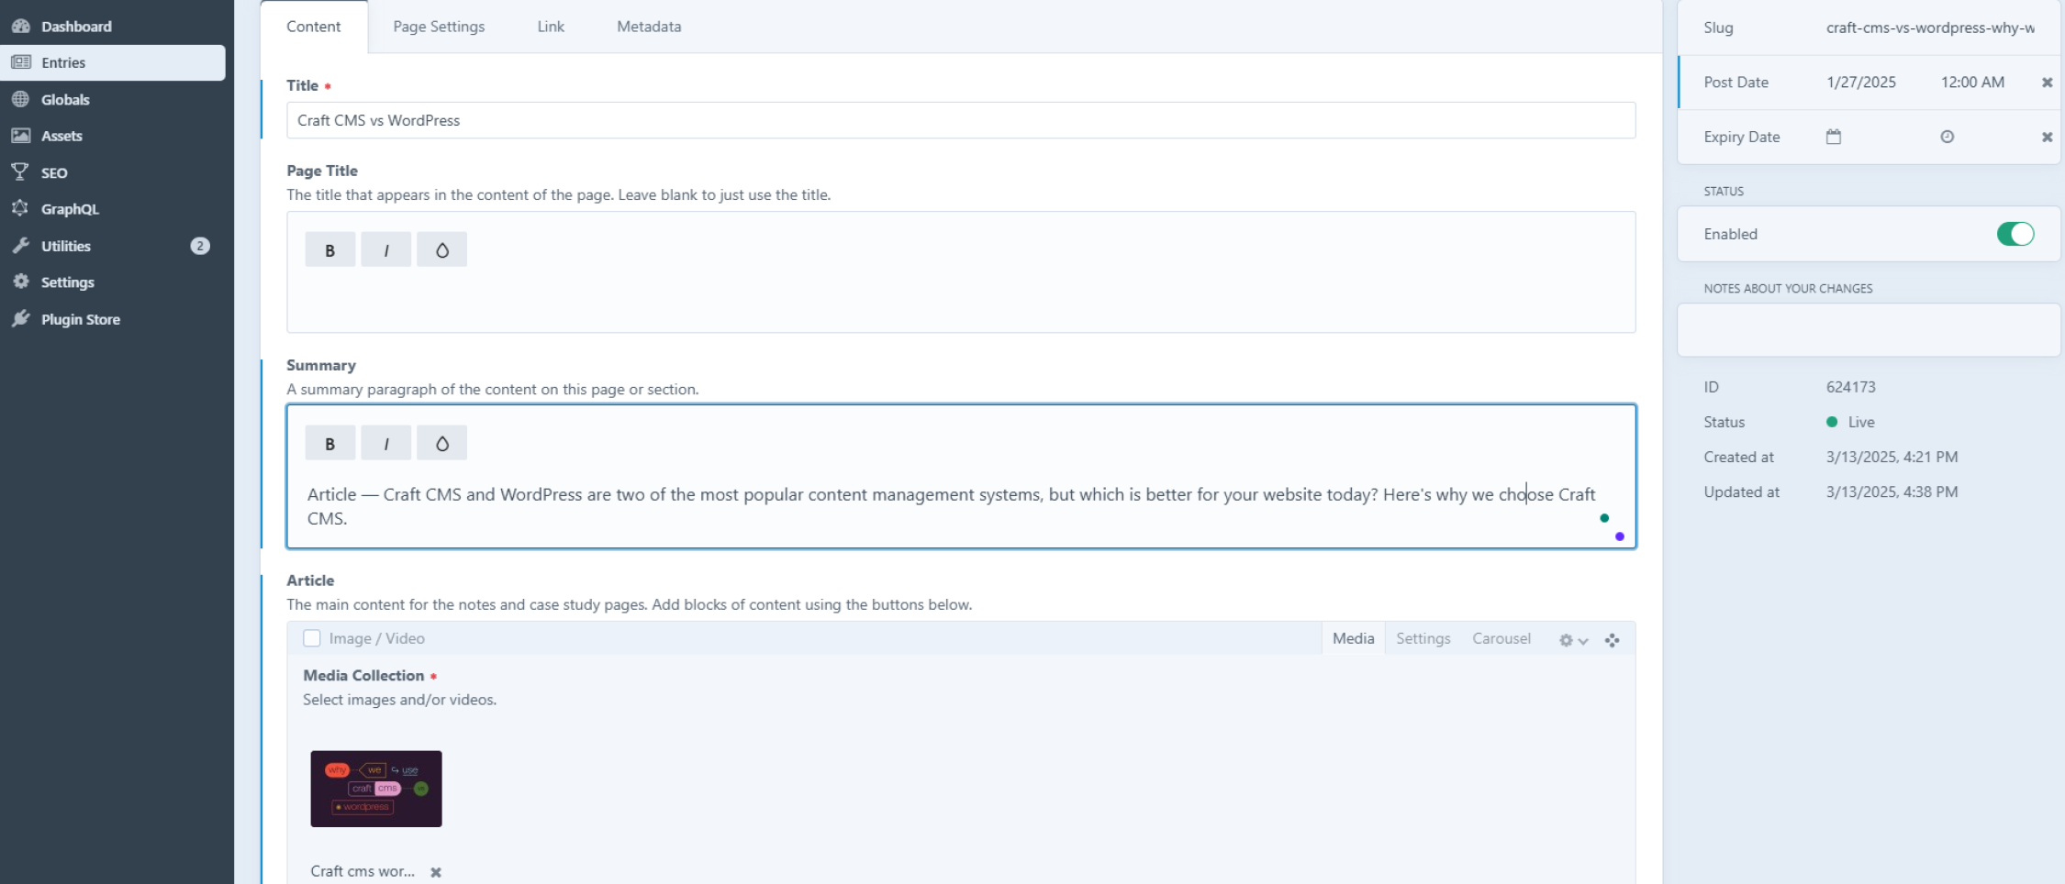Open the block actions gear dropdown
The width and height of the screenshot is (2065, 884).
pos(1573,640)
